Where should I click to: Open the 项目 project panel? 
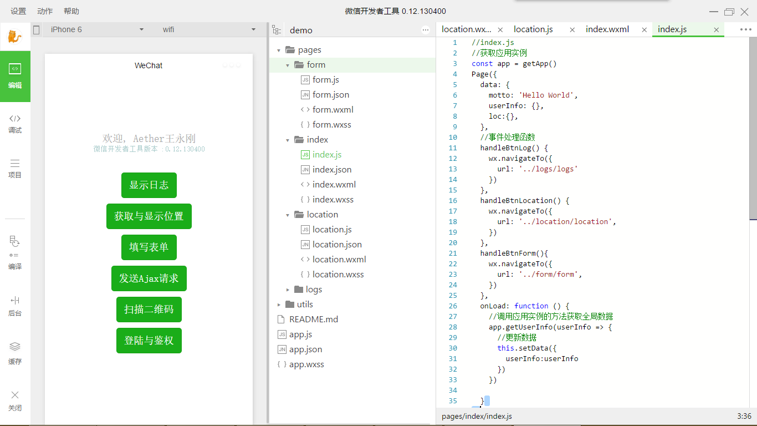tap(15, 169)
